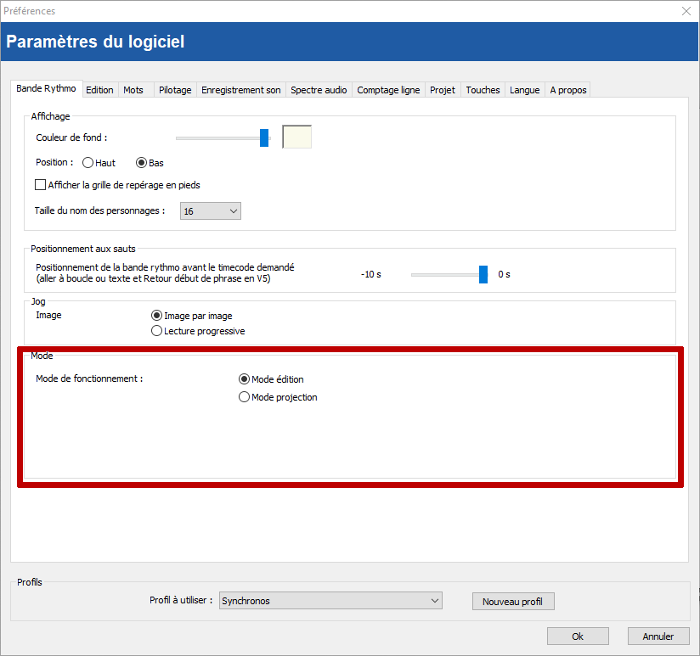Switch to the Langue tab
This screenshot has height=656, width=700.
tap(524, 90)
